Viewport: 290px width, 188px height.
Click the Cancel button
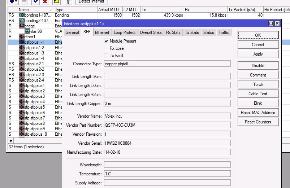[x=258, y=45]
